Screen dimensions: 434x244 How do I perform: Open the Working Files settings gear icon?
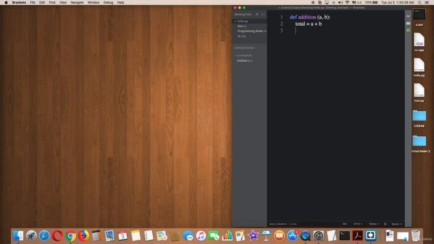point(257,14)
